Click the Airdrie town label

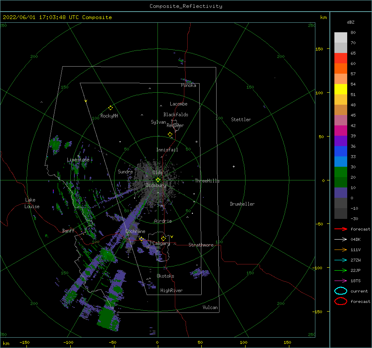pyautogui.click(x=163, y=221)
